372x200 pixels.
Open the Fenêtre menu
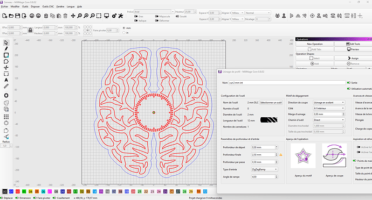pyautogui.click(x=60, y=6)
